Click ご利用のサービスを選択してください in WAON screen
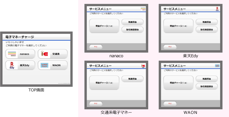 (181, 70)
